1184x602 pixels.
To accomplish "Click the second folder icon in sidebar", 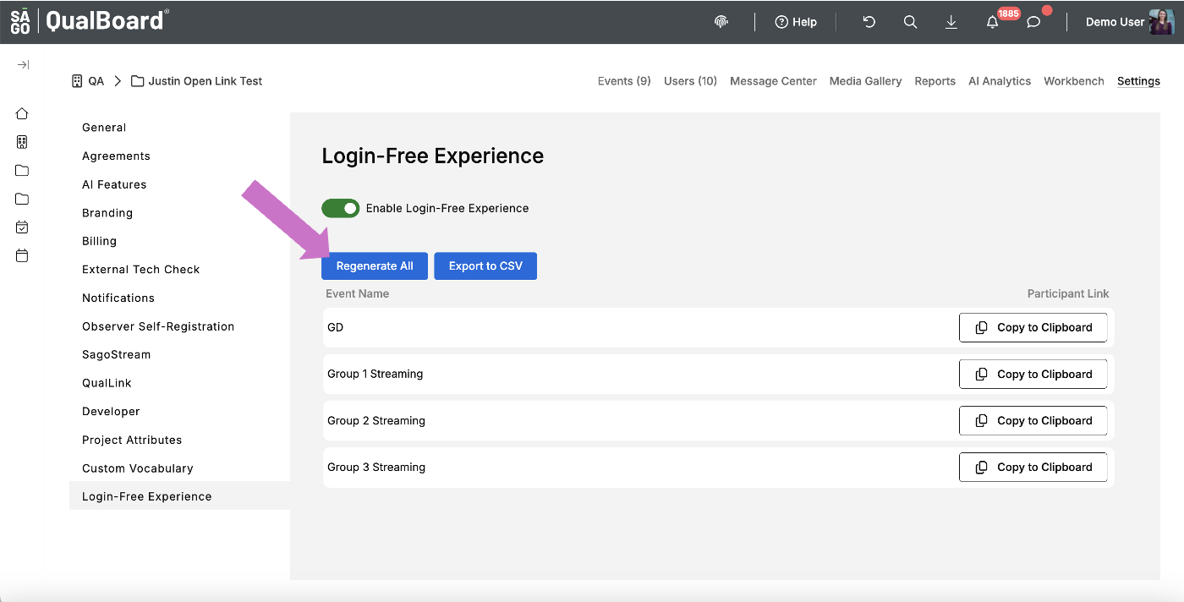I will click(22, 200).
